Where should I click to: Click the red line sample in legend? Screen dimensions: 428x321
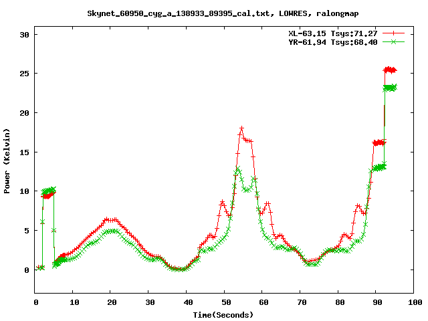394,33
